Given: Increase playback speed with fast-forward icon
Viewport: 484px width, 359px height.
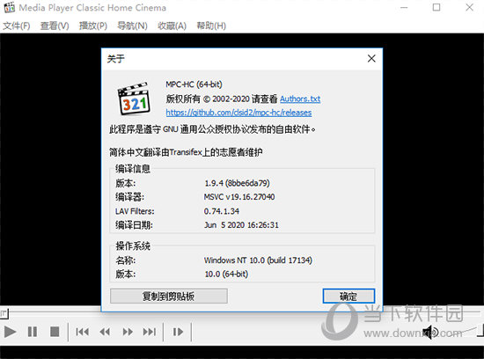Looking at the screenshot, I should (x=128, y=332).
